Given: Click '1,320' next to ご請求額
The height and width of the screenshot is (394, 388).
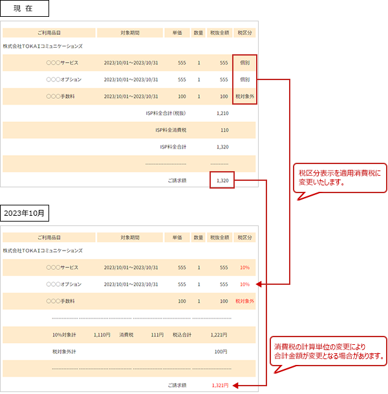Looking at the screenshot, I should (222, 180).
